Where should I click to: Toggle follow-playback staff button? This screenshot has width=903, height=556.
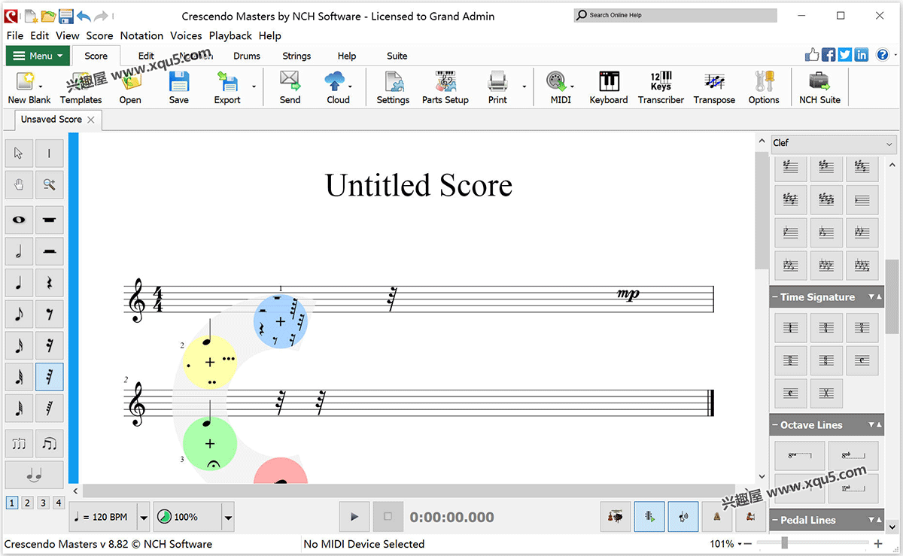pyautogui.click(x=649, y=517)
